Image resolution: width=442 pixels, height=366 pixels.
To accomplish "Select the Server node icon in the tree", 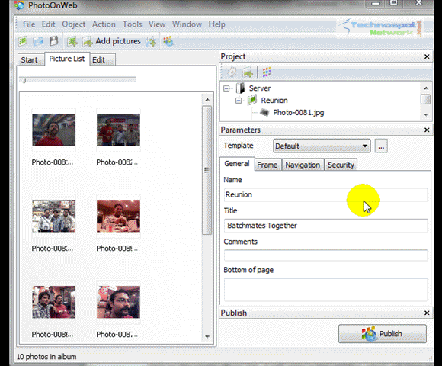I will 241,88.
